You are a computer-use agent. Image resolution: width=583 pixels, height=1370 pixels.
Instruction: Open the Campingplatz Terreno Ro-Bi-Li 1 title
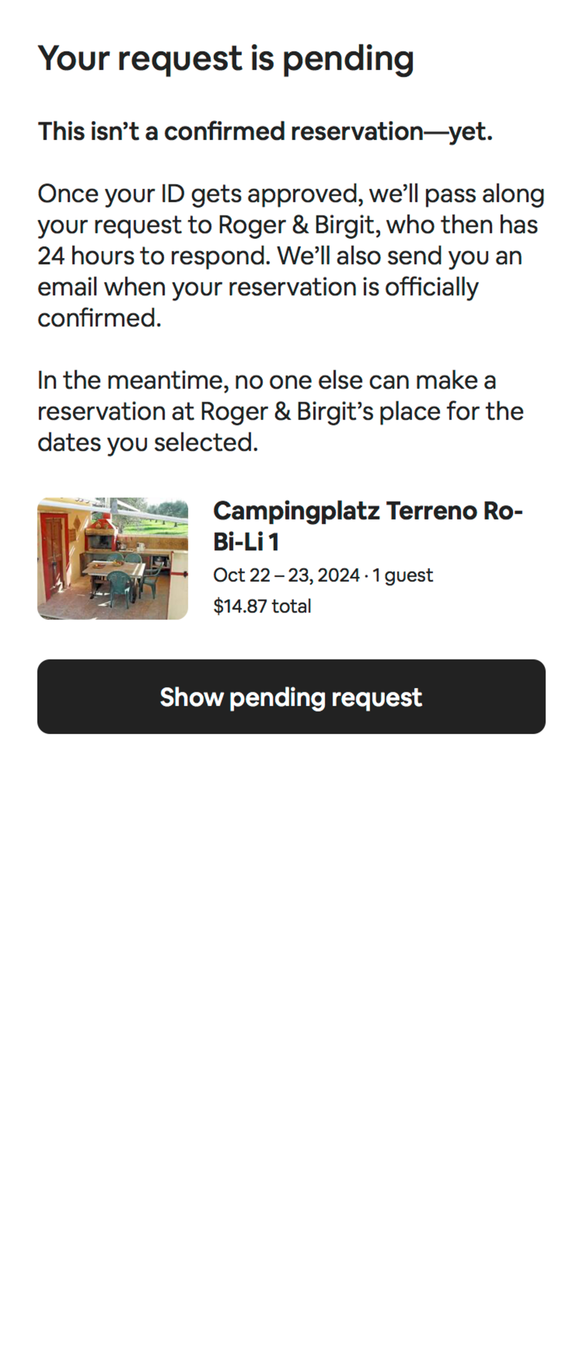tap(367, 525)
